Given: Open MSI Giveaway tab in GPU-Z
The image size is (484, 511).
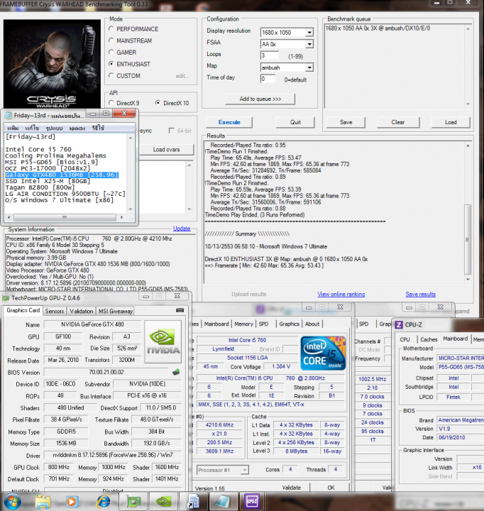Looking at the screenshot, I should tap(116, 312).
